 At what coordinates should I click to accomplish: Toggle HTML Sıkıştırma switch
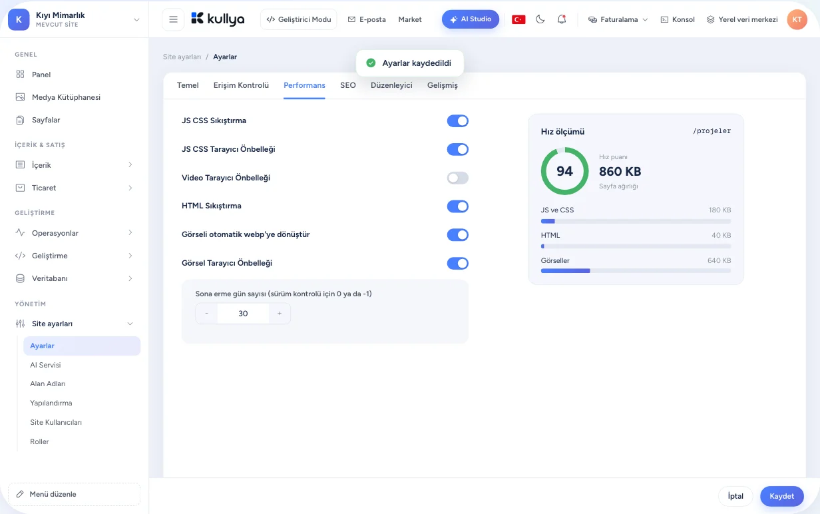(x=458, y=206)
